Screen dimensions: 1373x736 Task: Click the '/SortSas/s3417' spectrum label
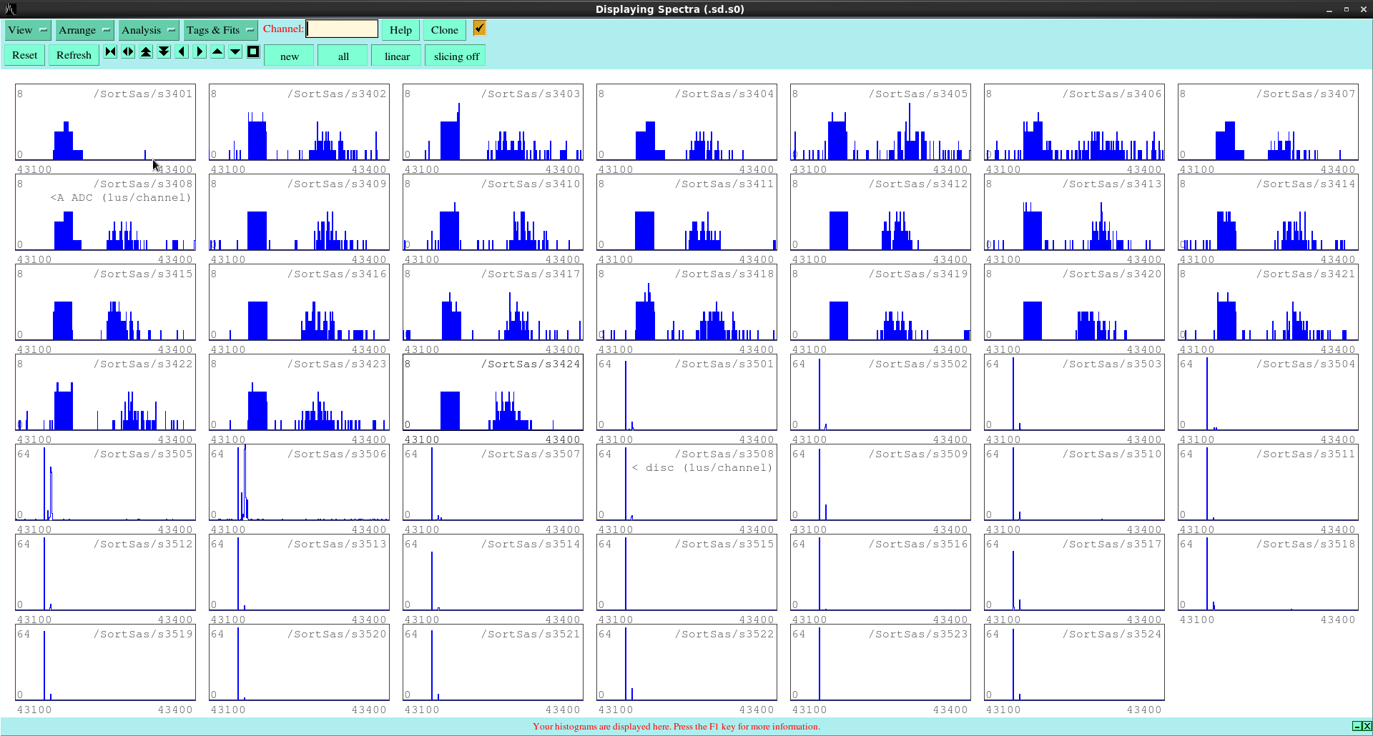531,274
